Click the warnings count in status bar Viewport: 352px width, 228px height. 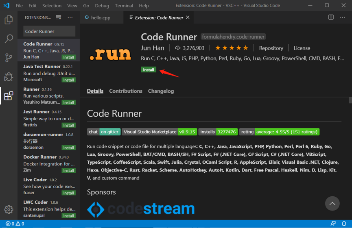pos(20,224)
